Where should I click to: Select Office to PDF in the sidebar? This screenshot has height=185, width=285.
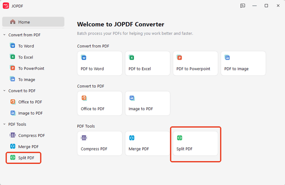tap(30, 102)
